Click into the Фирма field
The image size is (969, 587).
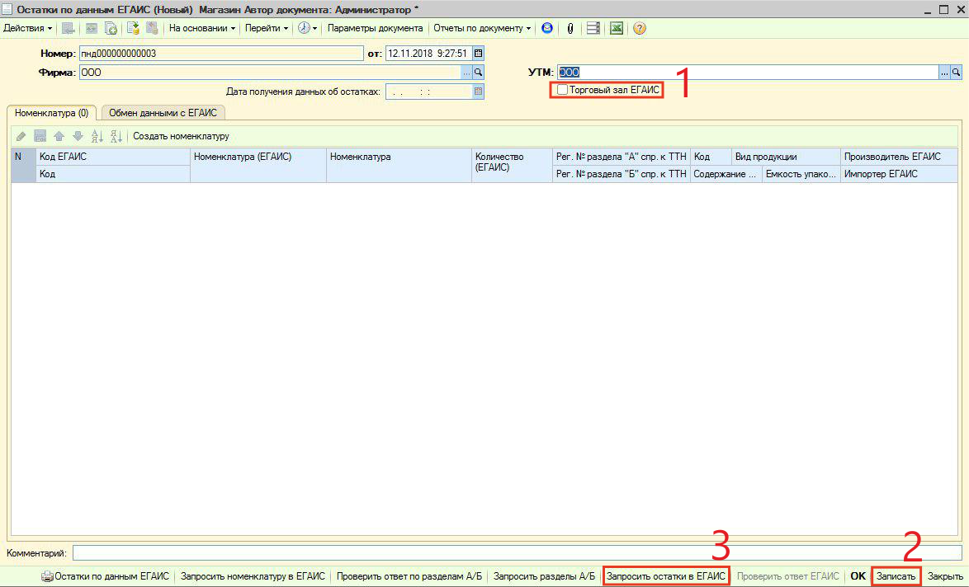pos(269,73)
